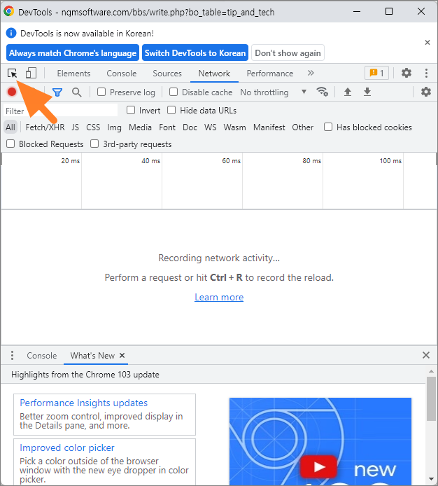The image size is (438, 486).
Task: Click the What's New scrollbar thumb
Action: pos(431,398)
